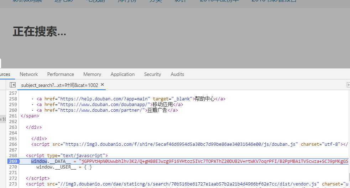The width and height of the screenshot is (350, 188).
Task: Switch to the Performance tab
Action: pyautogui.click(x=61, y=74)
